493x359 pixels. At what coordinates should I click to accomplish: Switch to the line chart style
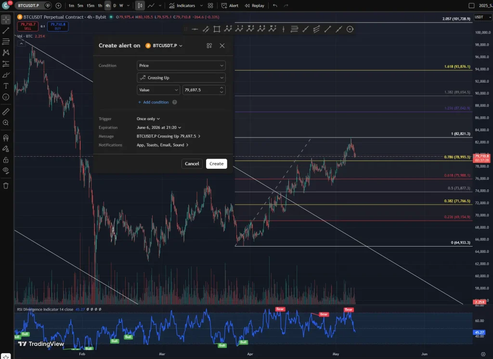pyautogui.click(x=151, y=6)
